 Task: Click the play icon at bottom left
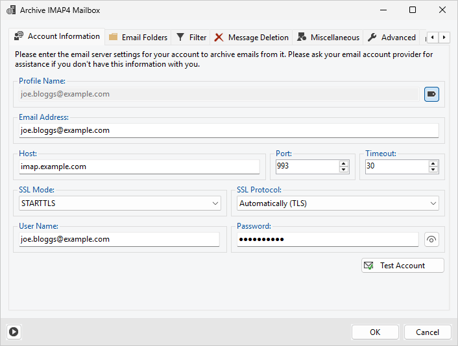(14, 332)
